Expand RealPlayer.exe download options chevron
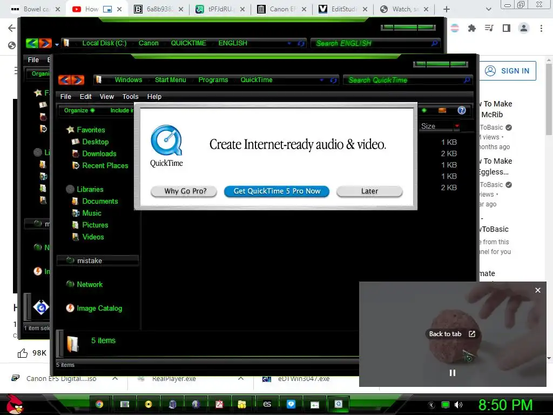 pyautogui.click(x=241, y=378)
